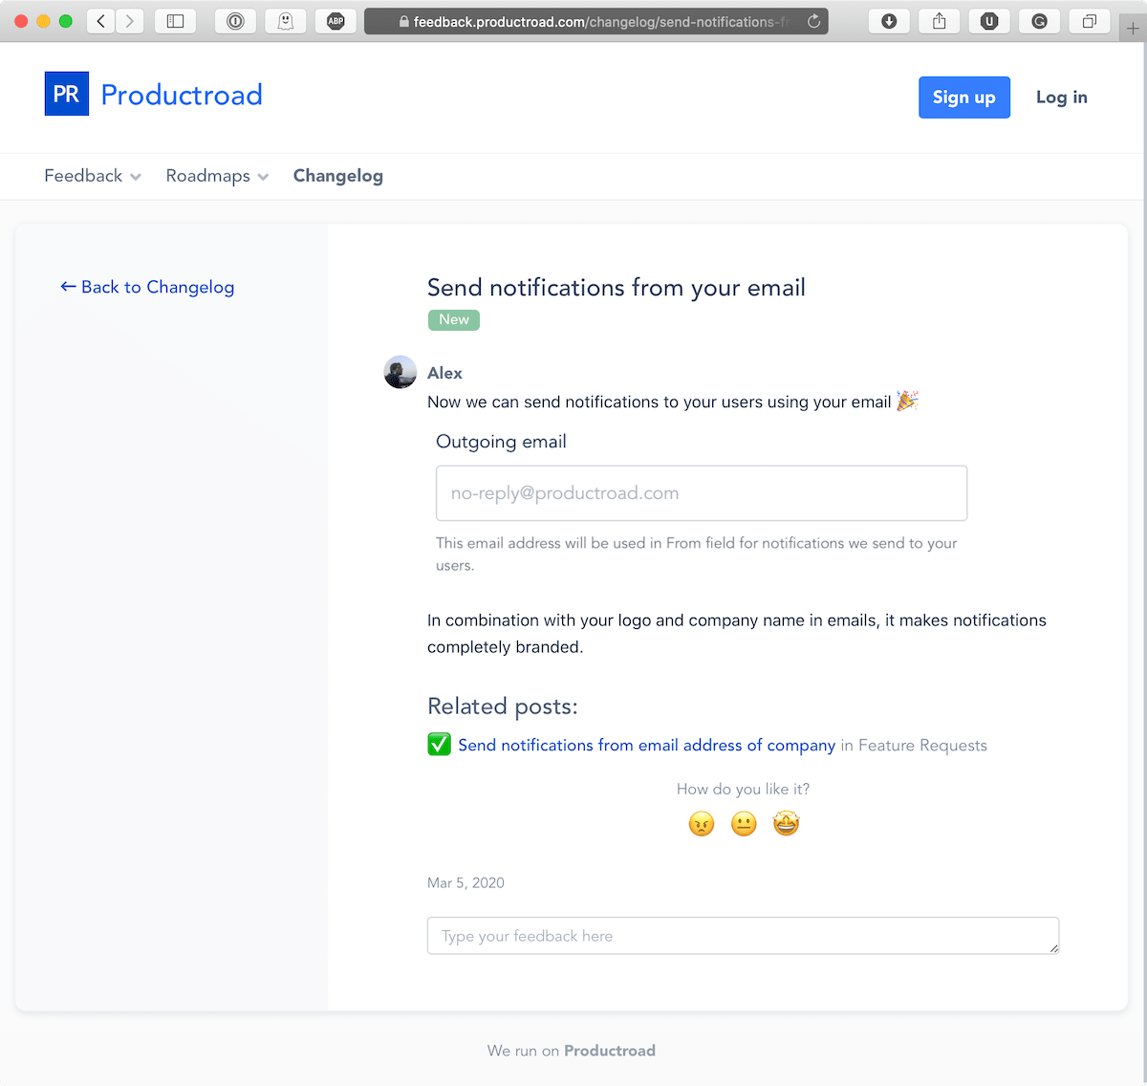Click the 'Mar 5, 2020' date text

click(x=465, y=882)
